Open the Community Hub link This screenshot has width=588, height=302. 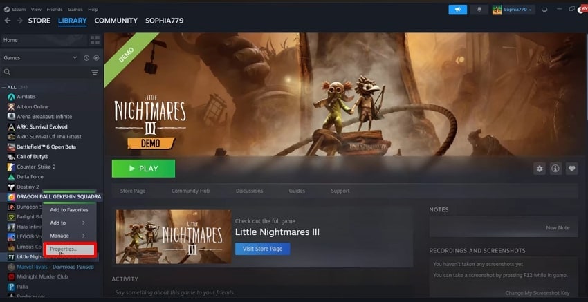pyautogui.click(x=190, y=191)
